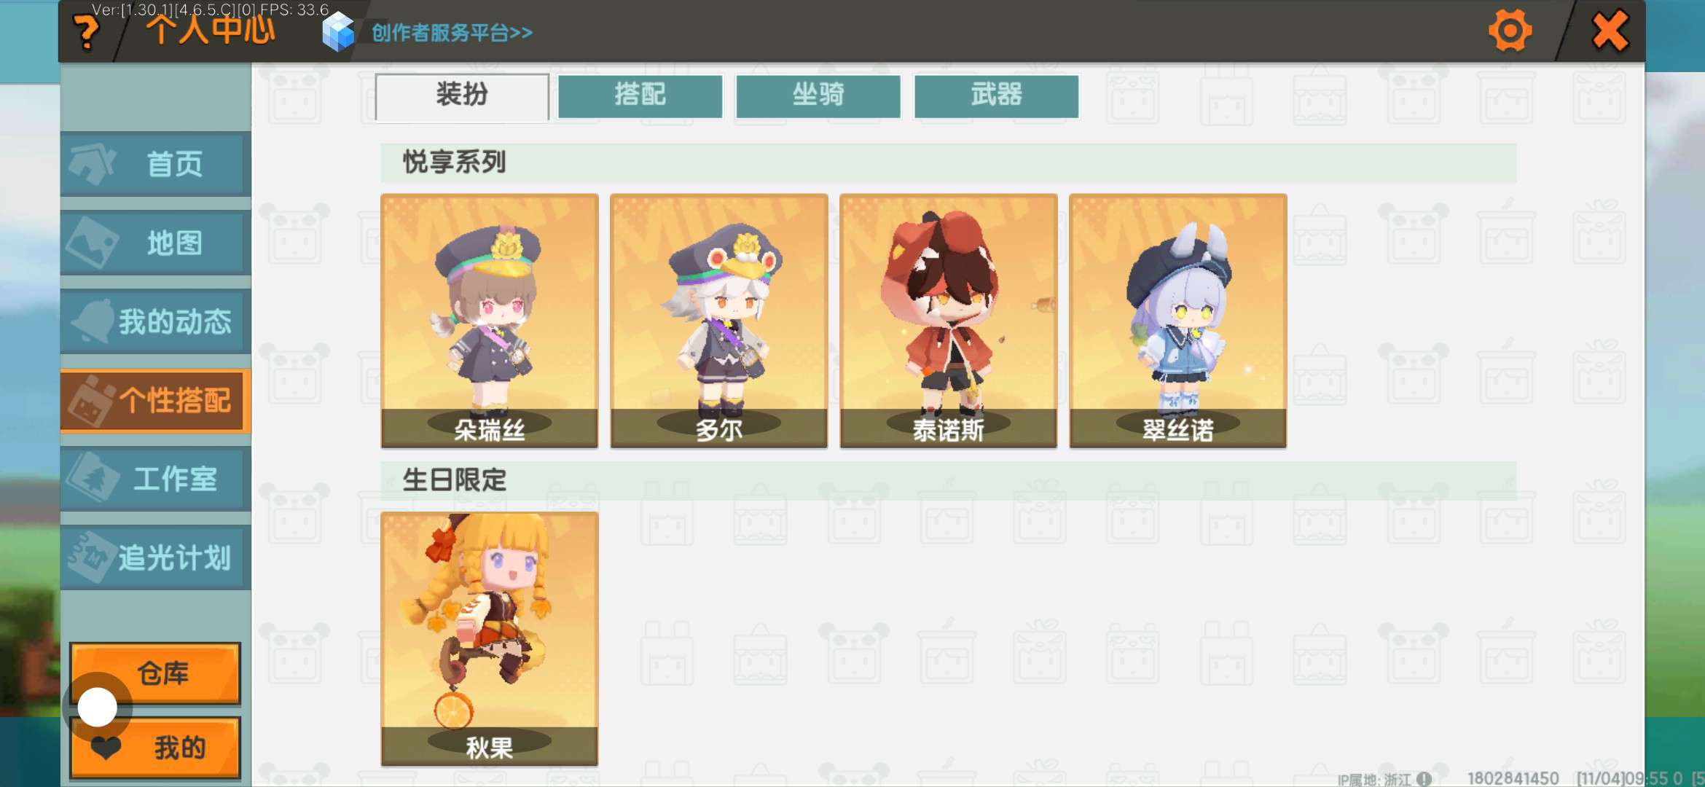Select the 装扮 tab
Screen dimensions: 1705x787
coord(462,95)
